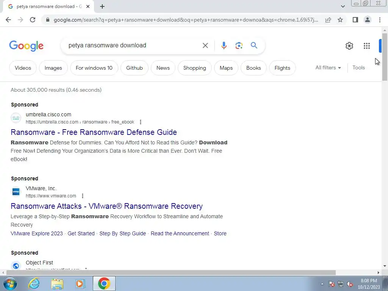The width and height of the screenshot is (388, 291).
Task: Click VMware favicon logo
Action: [x=16, y=192]
